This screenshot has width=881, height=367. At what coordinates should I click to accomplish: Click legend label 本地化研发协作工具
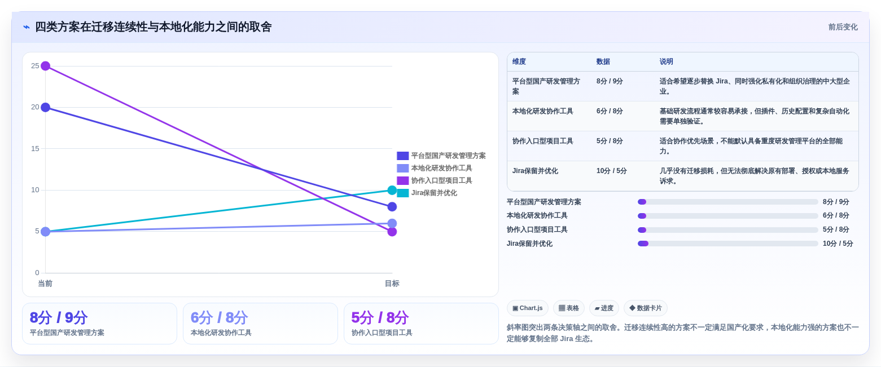(x=441, y=169)
